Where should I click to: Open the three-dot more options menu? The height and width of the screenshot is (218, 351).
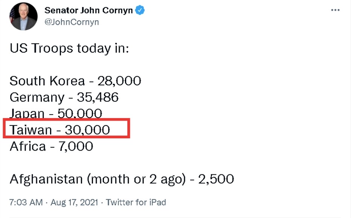click(x=335, y=10)
